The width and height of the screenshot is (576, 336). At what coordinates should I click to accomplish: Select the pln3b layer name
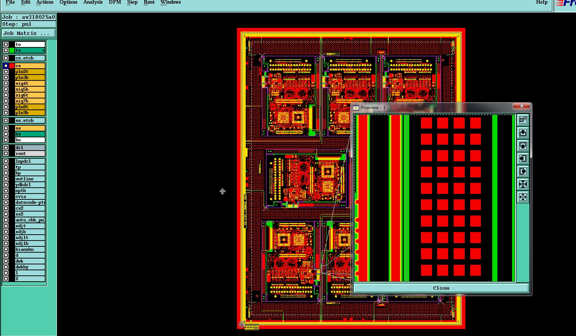(30, 77)
